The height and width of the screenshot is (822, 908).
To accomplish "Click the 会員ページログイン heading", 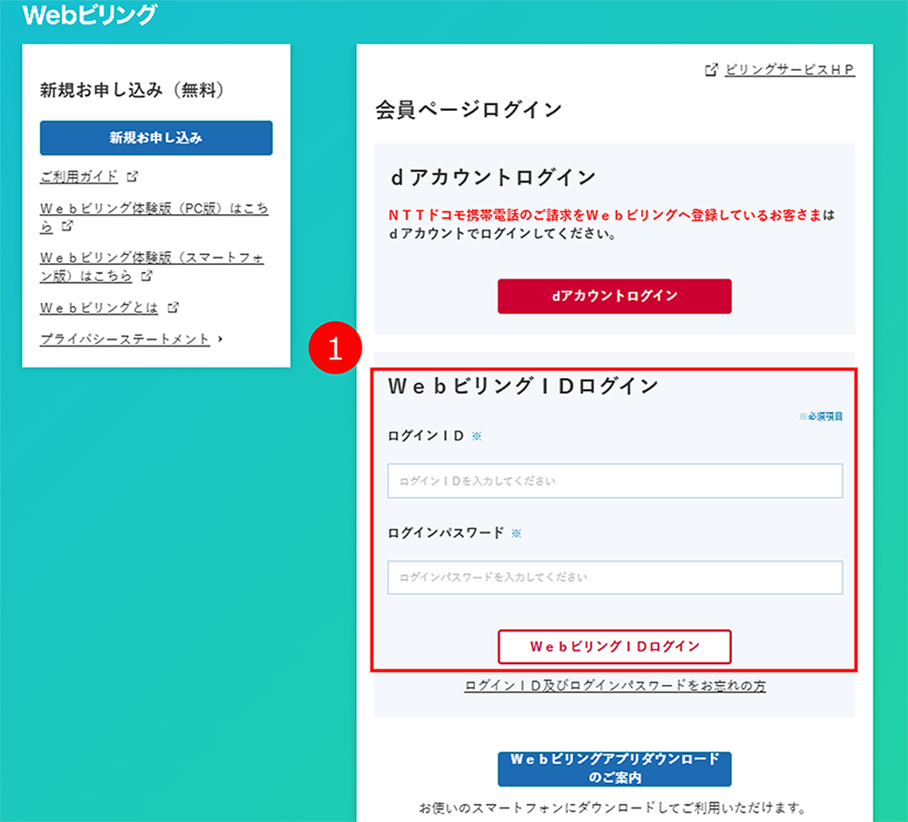I will click(x=469, y=110).
